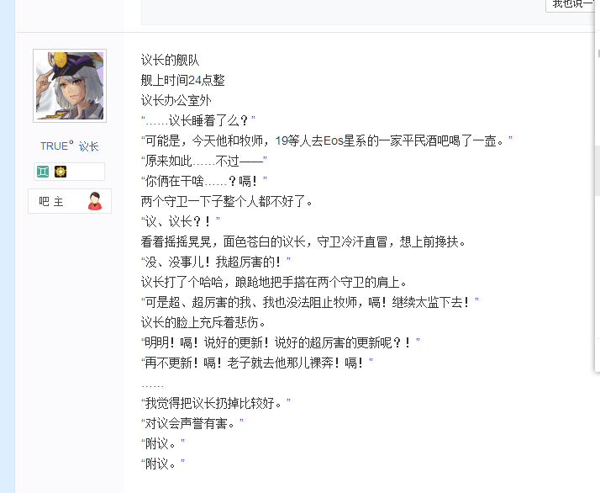Open the TRUE° 议长 user profile link
Screen dimensions: 600x493
coord(69,146)
